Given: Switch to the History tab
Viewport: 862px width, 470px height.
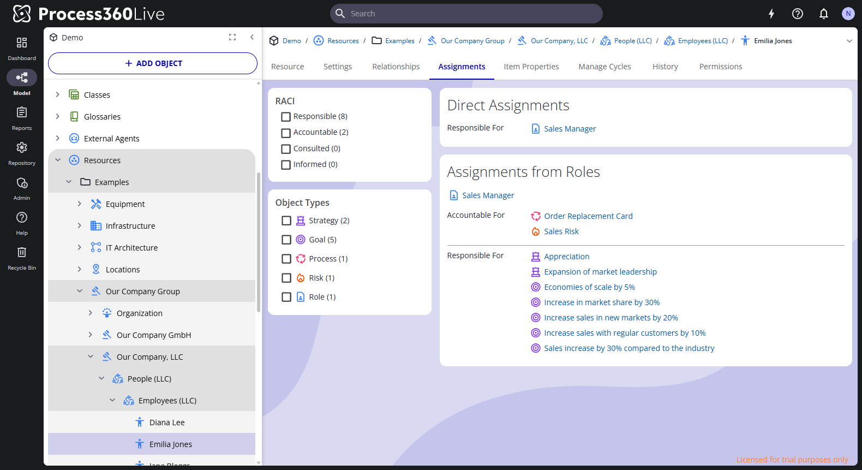Looking at the screenshot, I should (665, 67).
